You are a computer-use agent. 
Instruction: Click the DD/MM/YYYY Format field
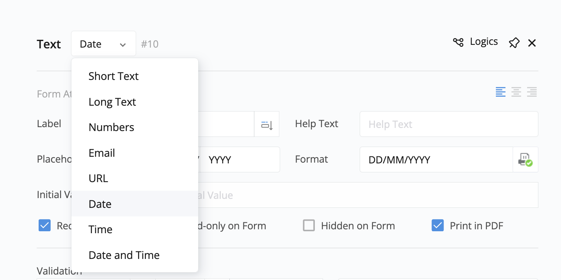click(x=436, y=159)
